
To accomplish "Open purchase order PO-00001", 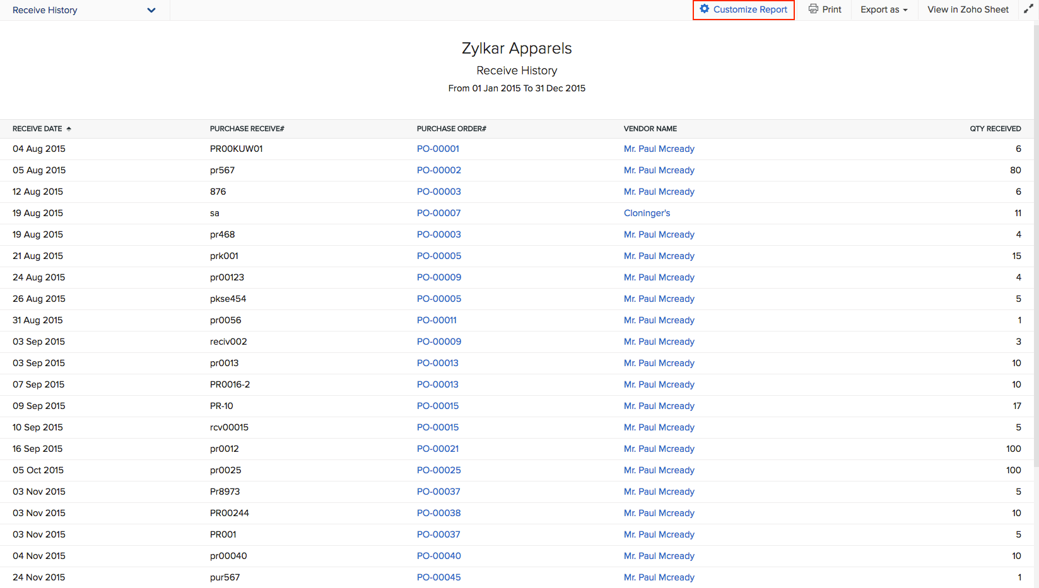I will pos(438,149).
